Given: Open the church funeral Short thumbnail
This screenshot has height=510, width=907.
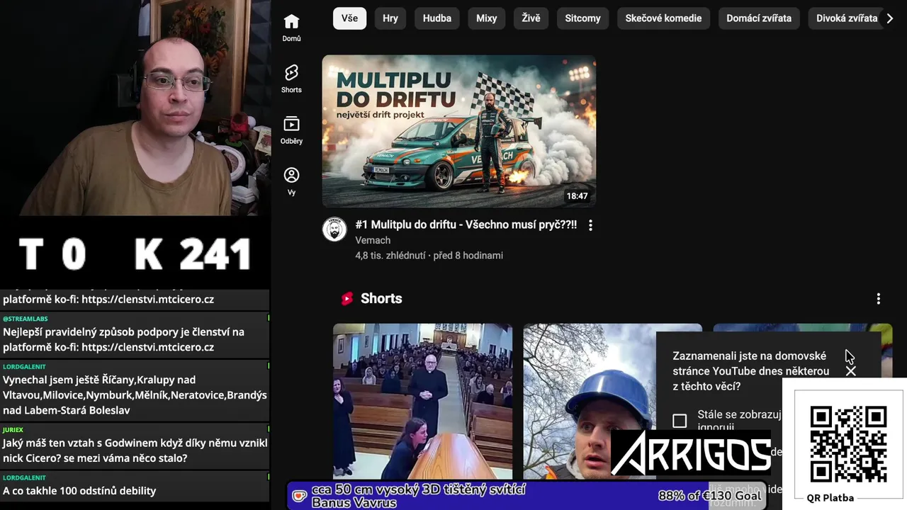Looking at the screenshot, I should coord(423,402).
